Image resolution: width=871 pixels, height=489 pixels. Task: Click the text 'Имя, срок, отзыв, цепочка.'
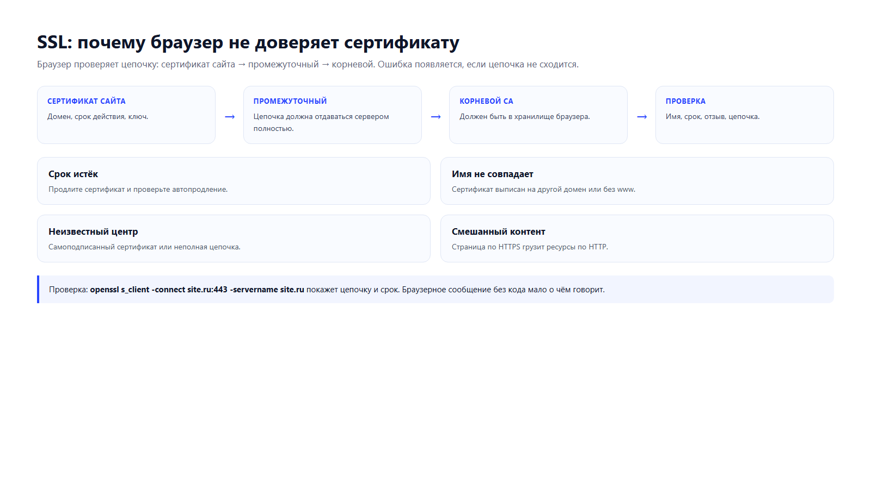[x=713, y=116]
